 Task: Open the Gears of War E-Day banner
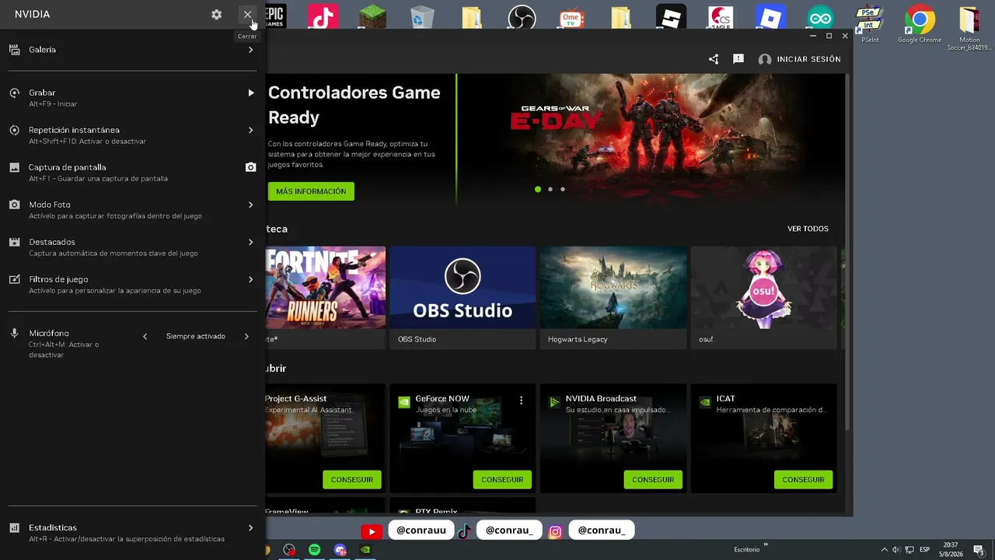point(651,139)
